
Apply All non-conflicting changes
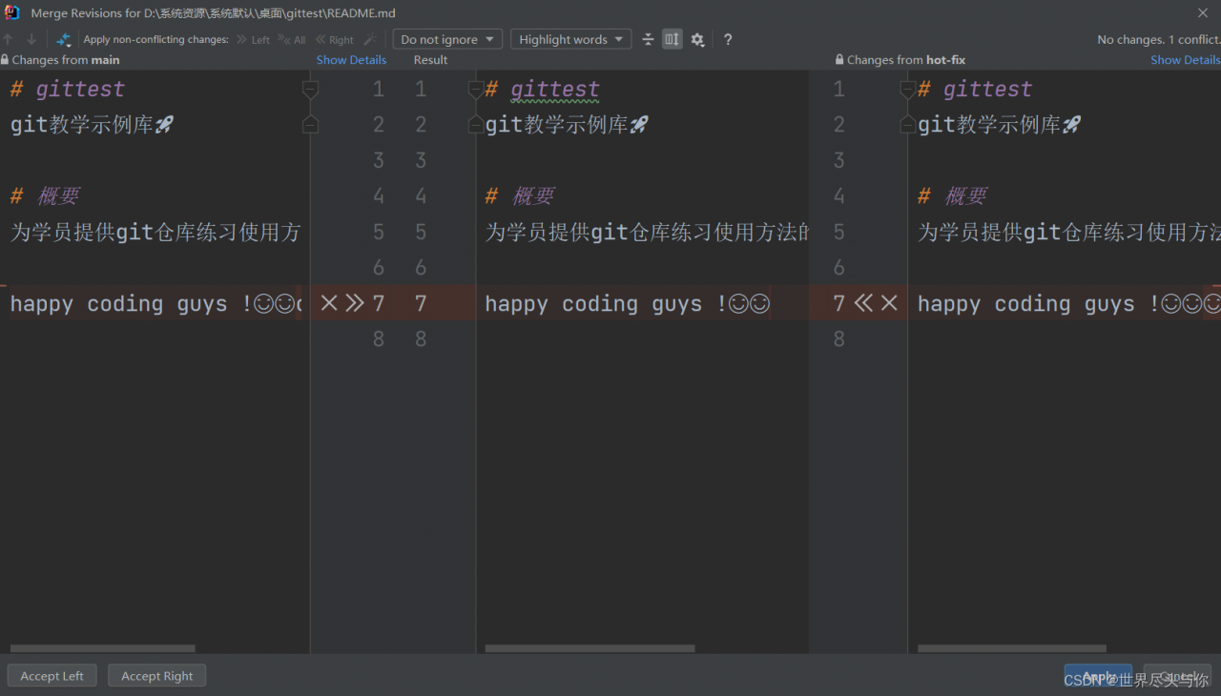pyautogui.click(x=292, y=40)
